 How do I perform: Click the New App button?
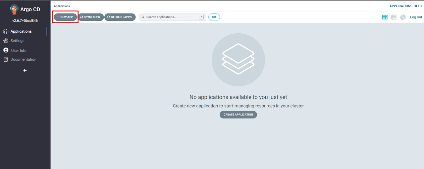[65, 17]
